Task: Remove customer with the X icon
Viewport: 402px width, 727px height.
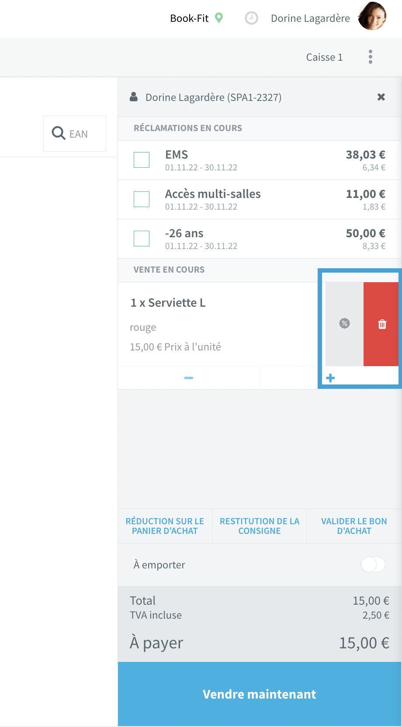Action: (381, 97)
